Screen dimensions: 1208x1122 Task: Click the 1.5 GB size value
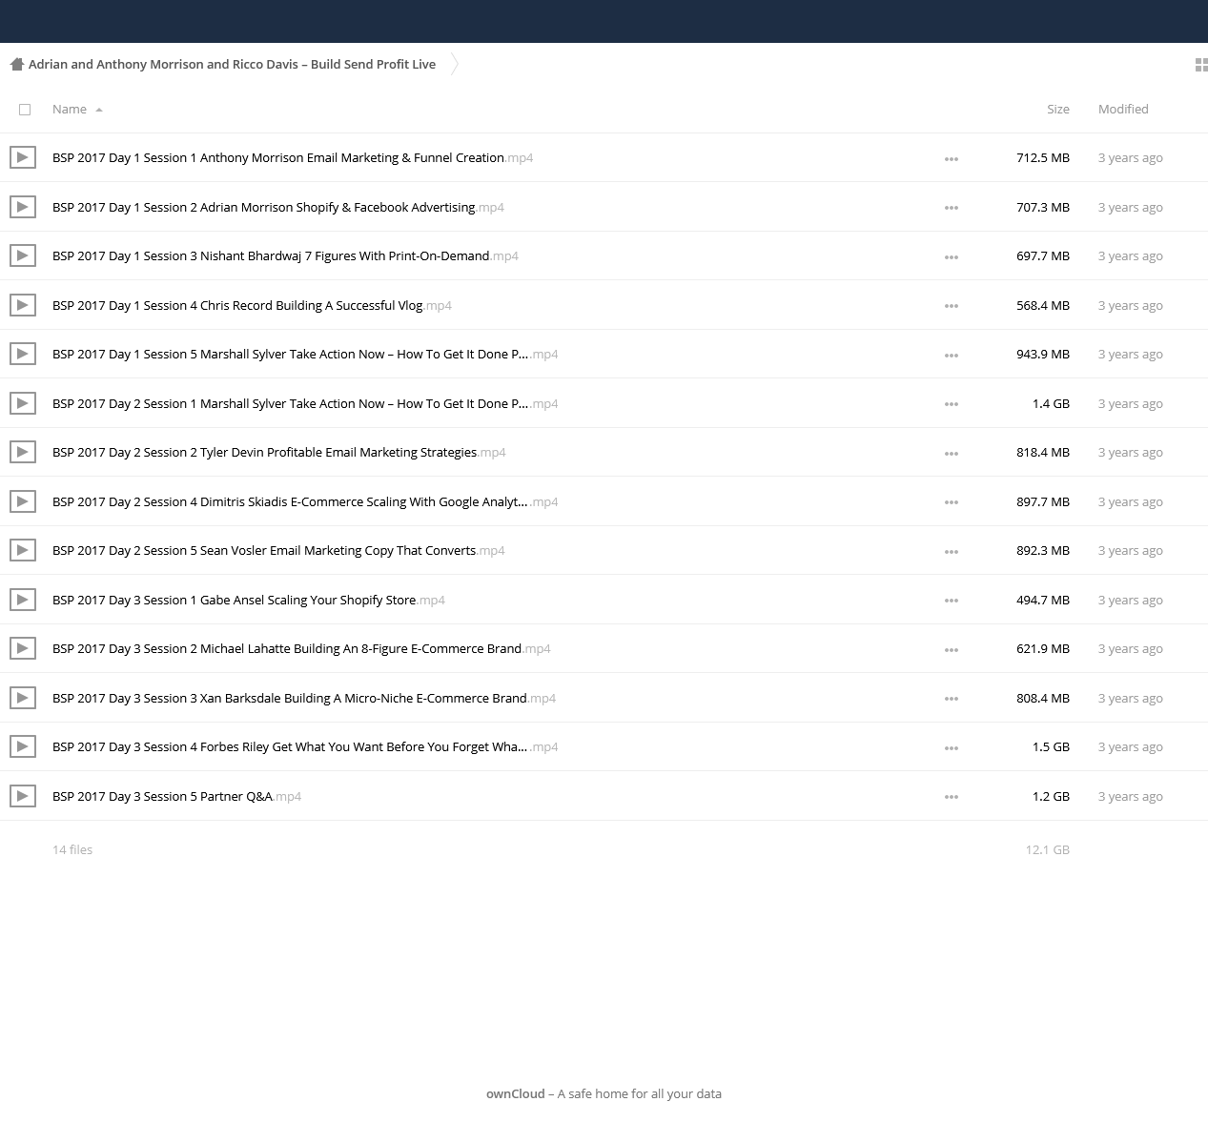click(x=1051, y=747)
